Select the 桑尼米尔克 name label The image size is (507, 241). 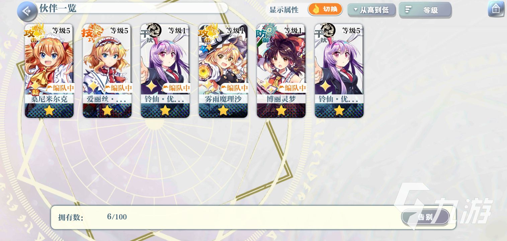click(x=49, y=99)
